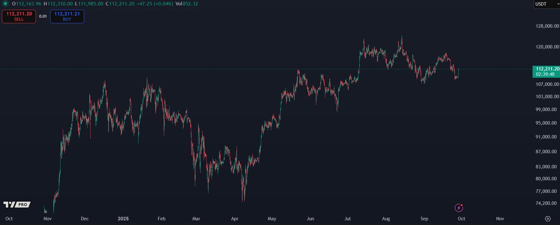Click the countdown timer 02:39:48
The height and width of the screenshot is (225, 560).
(x=546, y=75)
